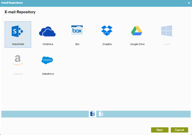The height and width of the screenshot is (135, 192).
Task: Click the greyed-out Amazon icon
Action: coord(18,60)
